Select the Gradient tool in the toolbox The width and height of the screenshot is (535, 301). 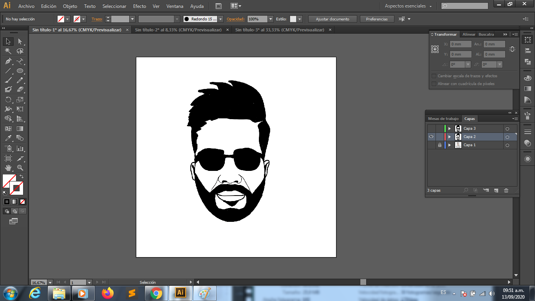20,128
